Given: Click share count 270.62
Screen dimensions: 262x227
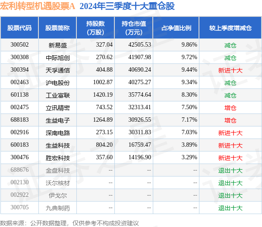Looking at the screenshot, I should pyautogui.click(x=104, y=57).
